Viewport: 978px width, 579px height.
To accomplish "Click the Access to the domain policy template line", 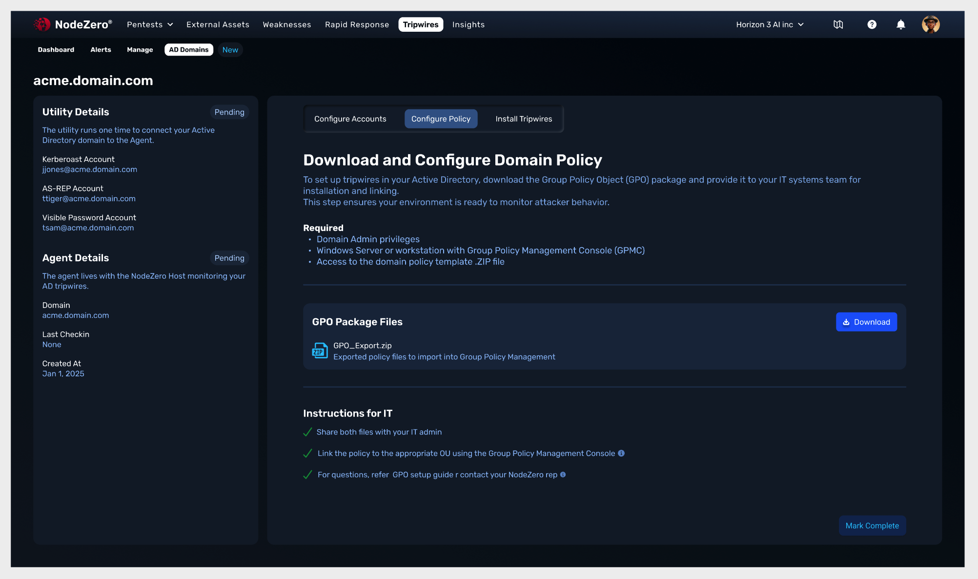I will 410,262.
